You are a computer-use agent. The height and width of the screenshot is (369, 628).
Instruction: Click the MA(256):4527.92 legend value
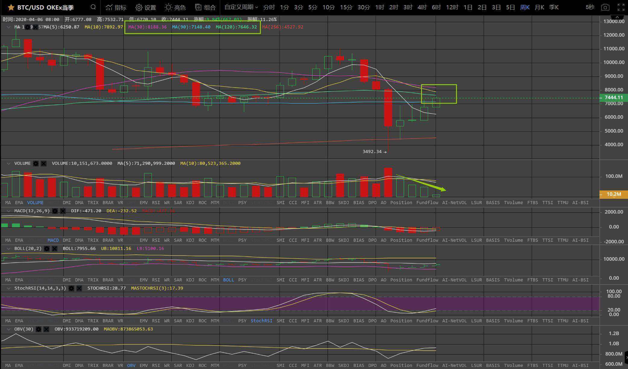click(283, 27)
